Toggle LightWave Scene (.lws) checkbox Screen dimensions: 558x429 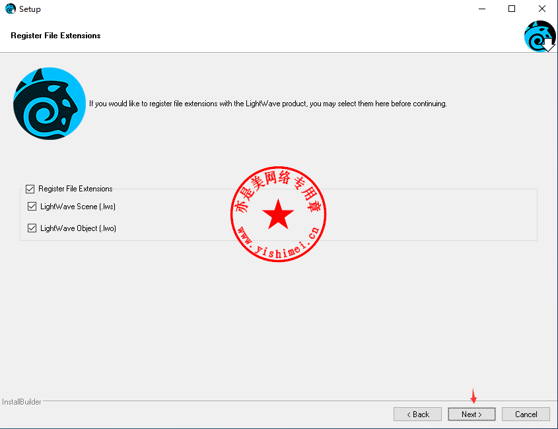(32, 207)
